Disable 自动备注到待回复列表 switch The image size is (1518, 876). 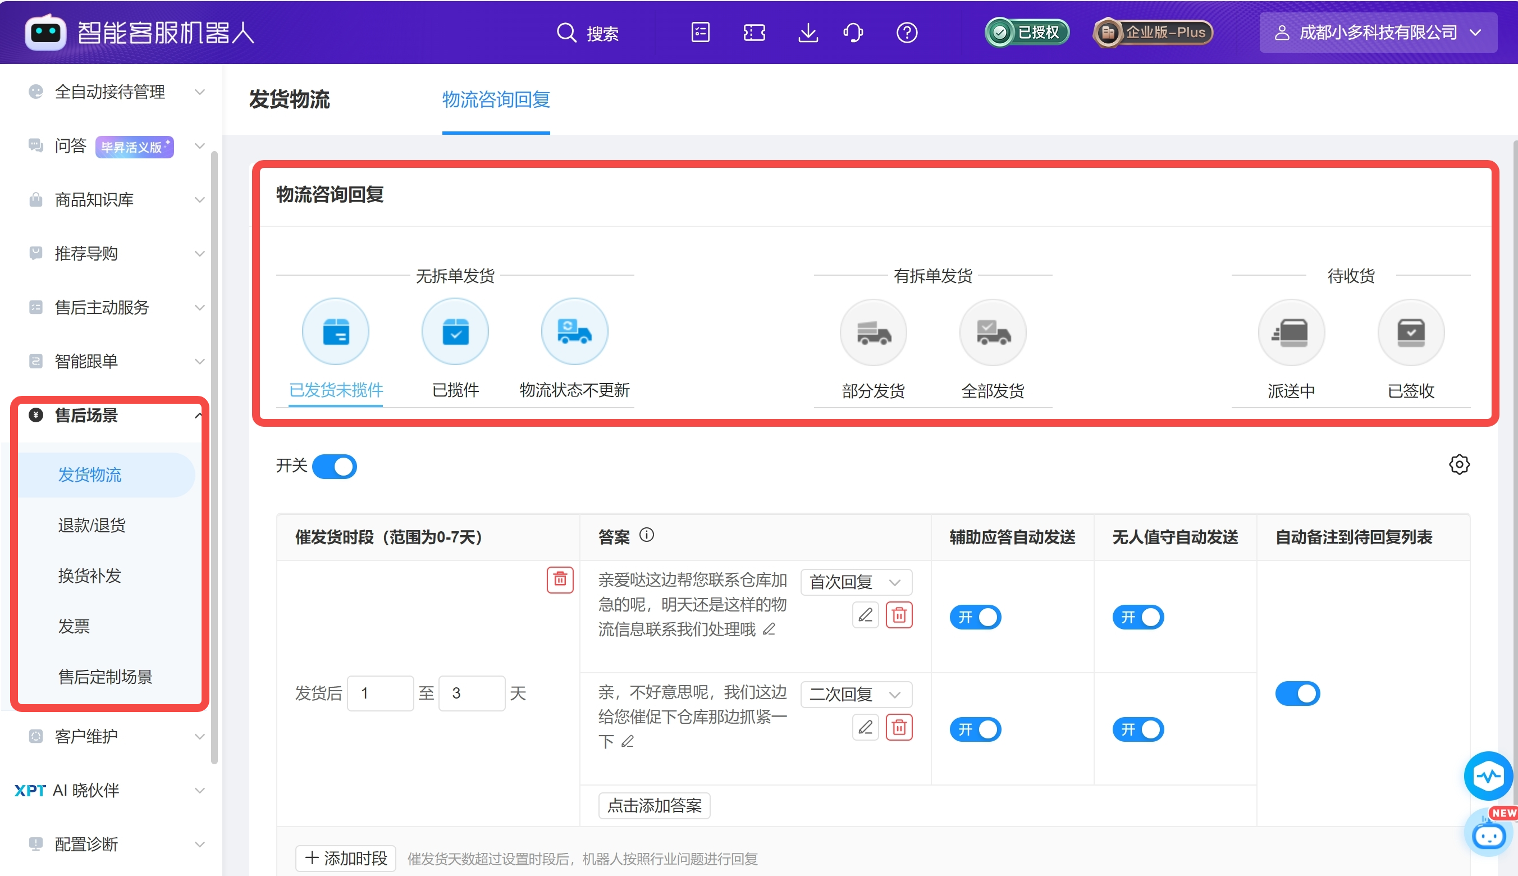[x=1297, y=693]
